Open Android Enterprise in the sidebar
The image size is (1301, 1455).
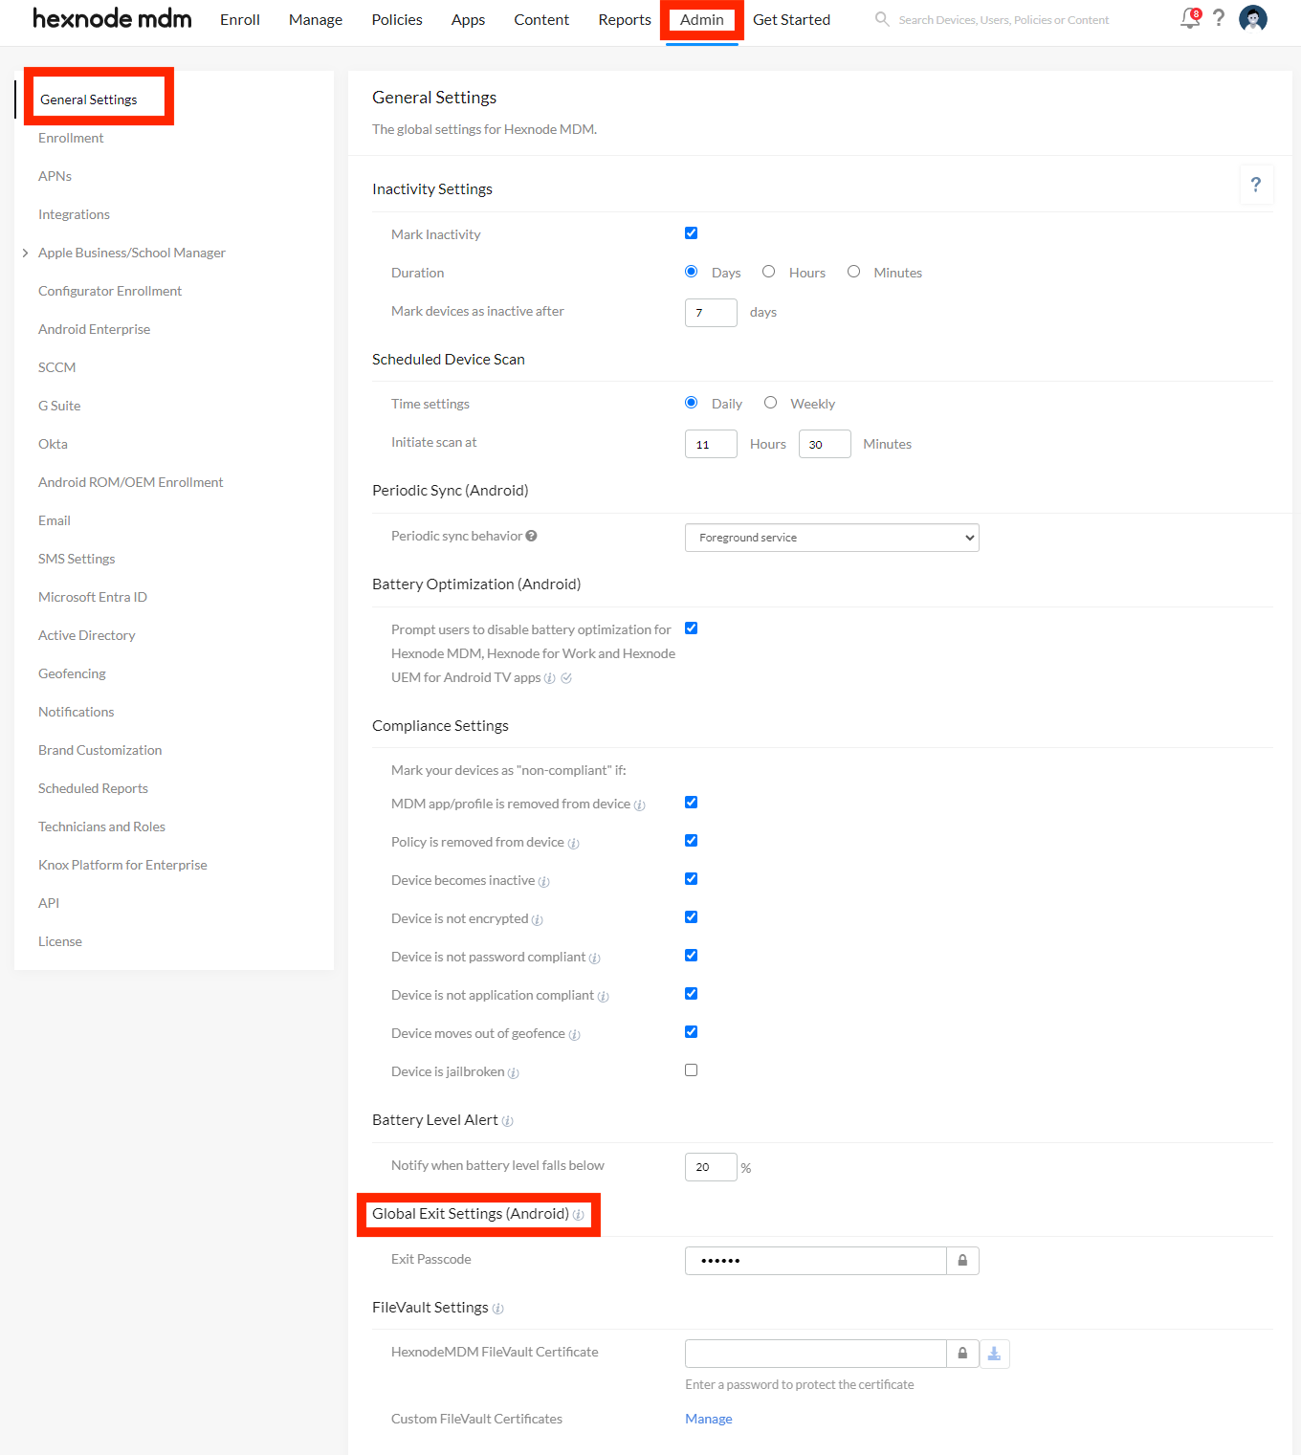tap(94, 329)
